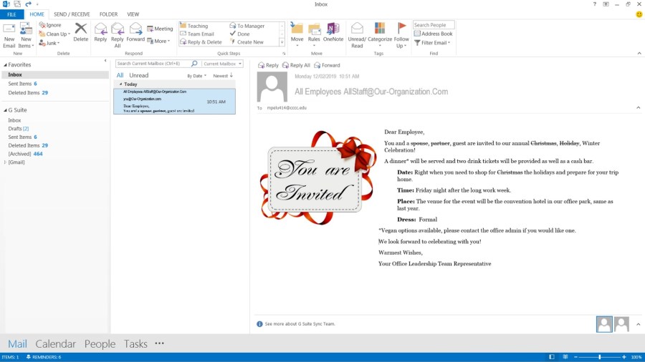Image resolution: width=645 pixels, height=362 pixels.
Task: Collapse the Favorites folder group
Action: pos(5,65)
